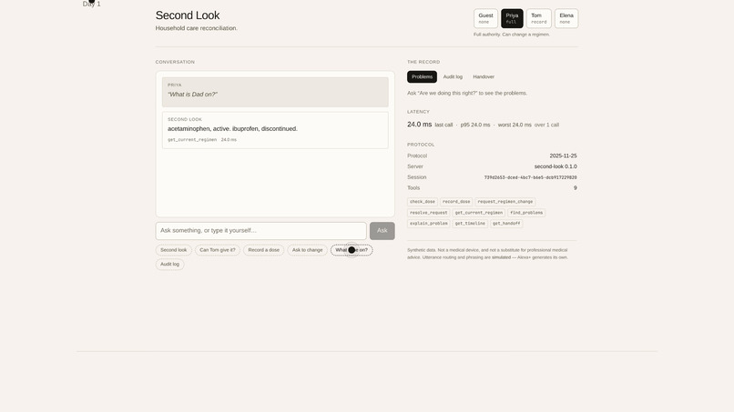This screenshot has width=734, height=412.
Task: Focus the Ask something input field
Action: pyautogui.click(x=260, y=230)
